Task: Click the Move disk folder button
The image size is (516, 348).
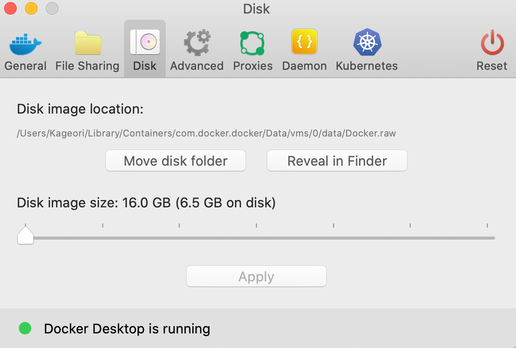Action: pyautogui.click(x=176, y=161)
